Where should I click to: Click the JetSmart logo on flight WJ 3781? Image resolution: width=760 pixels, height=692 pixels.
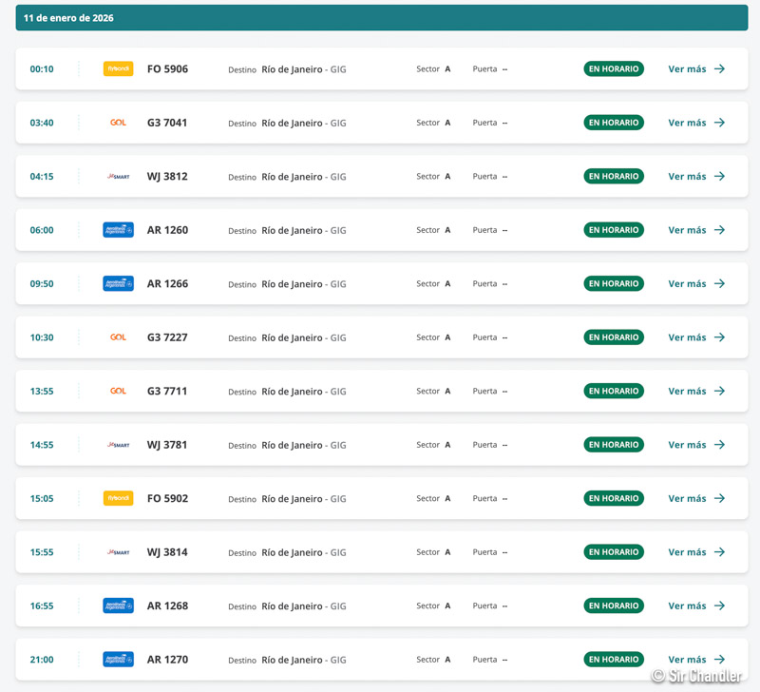click(x=118, y=445)
